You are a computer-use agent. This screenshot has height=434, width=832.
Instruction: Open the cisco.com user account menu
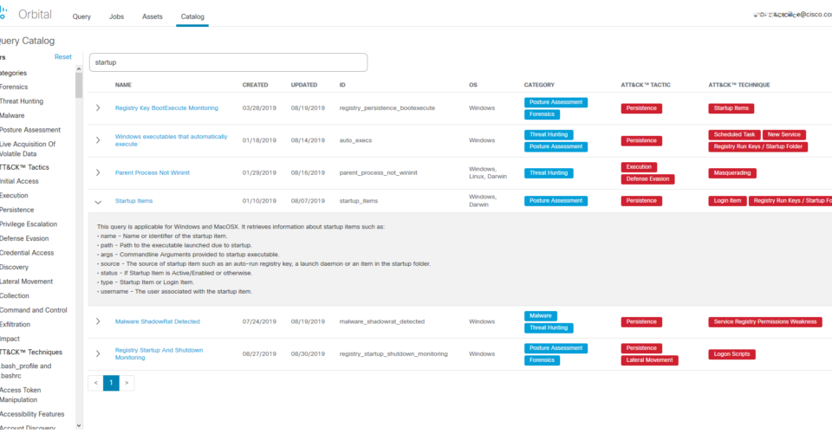[791, 15]
